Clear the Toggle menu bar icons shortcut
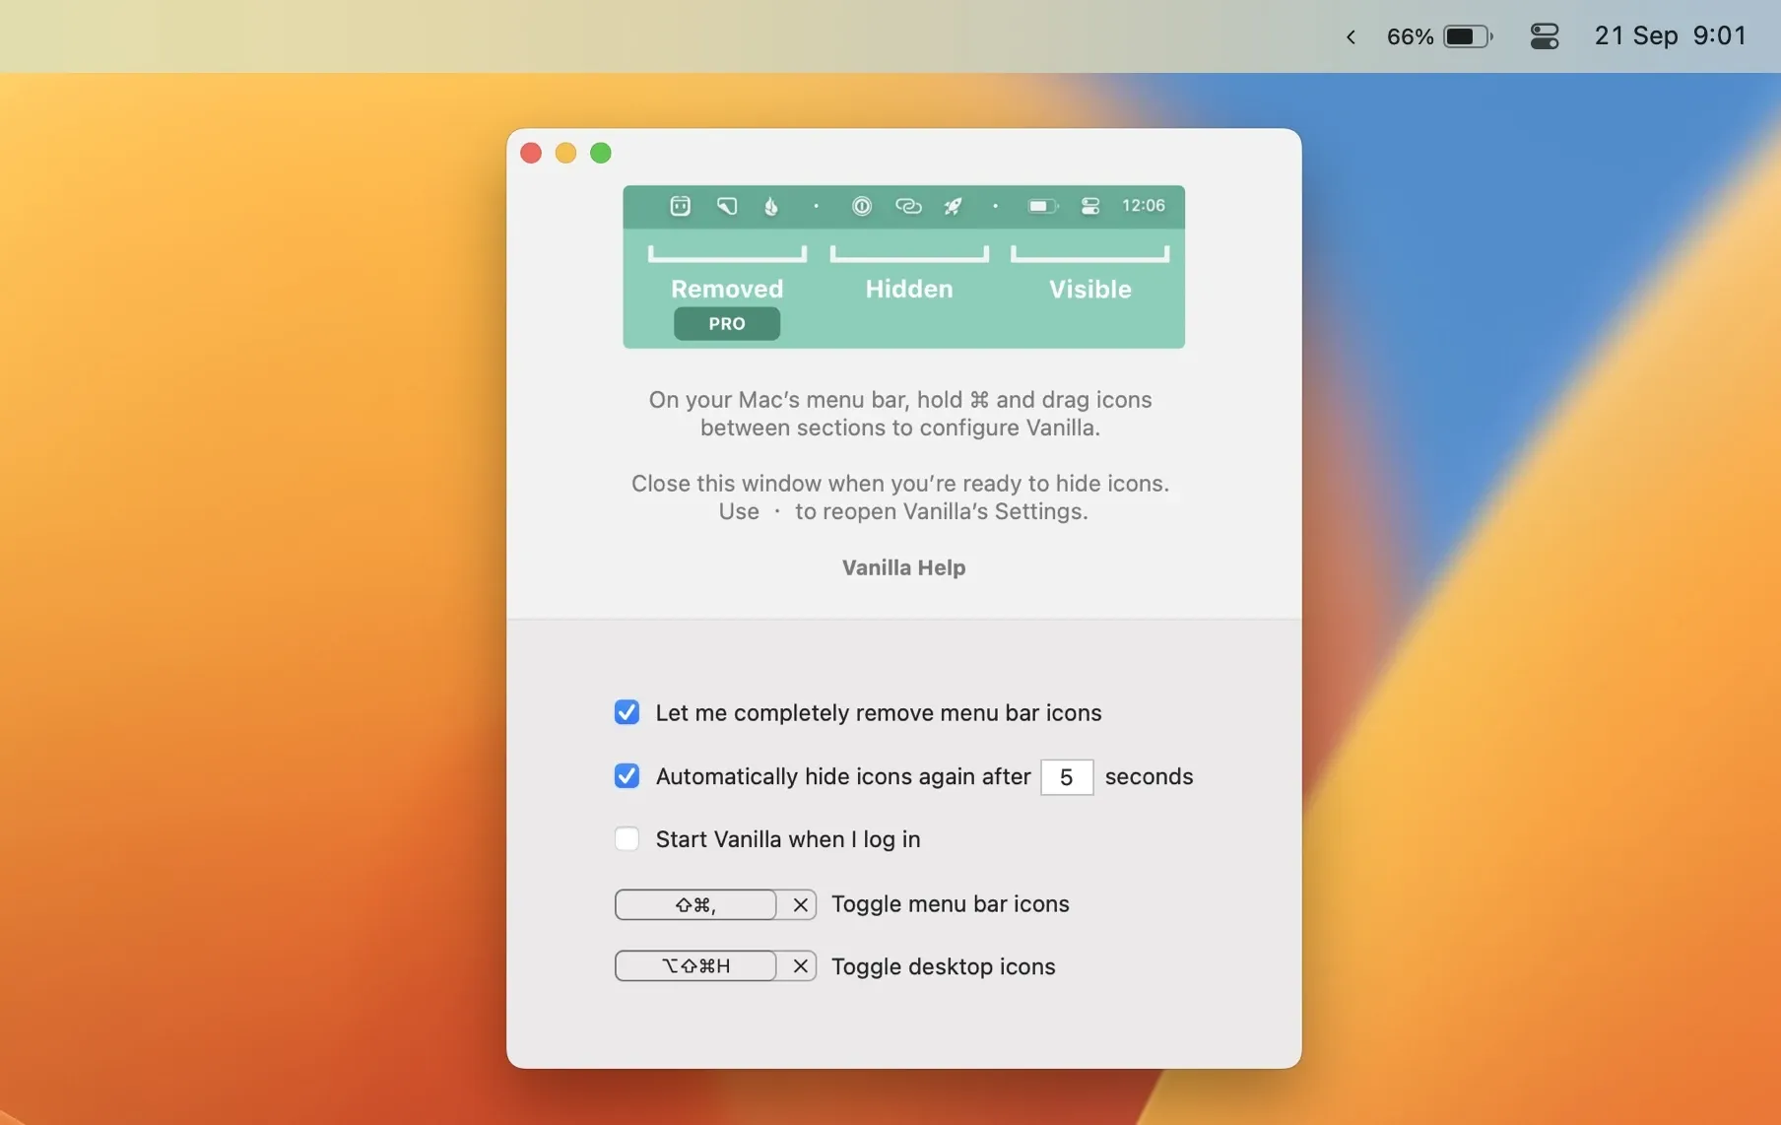This screenshot has height=1125, width=1781. 800,904
